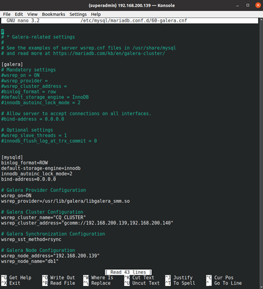Open the Edit menu

click(x=19, y=14)
